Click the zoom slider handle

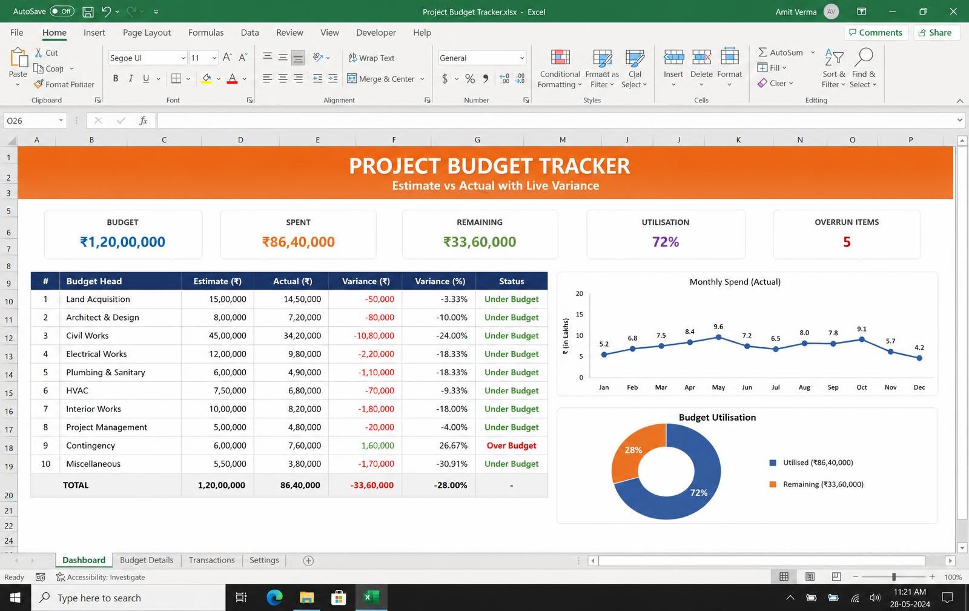[x=894, y=576]
